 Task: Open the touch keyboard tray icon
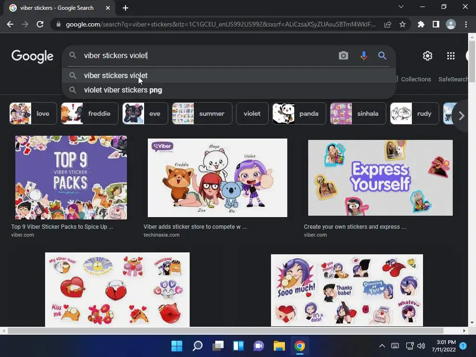[x=395, y=346]
